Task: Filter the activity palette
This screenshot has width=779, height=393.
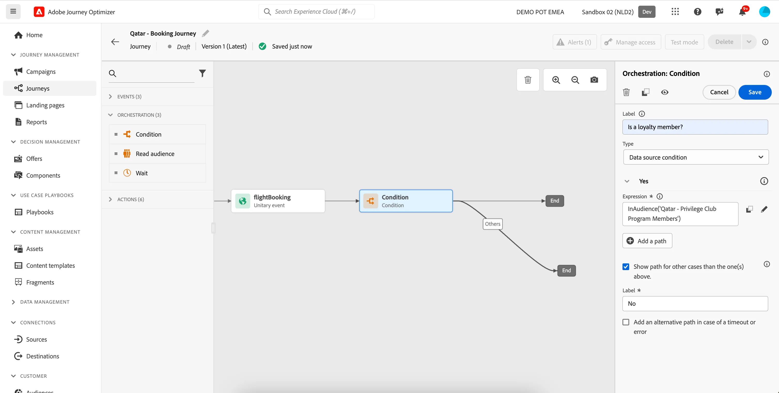Action: pyautogui.click(x=202, y=73)
